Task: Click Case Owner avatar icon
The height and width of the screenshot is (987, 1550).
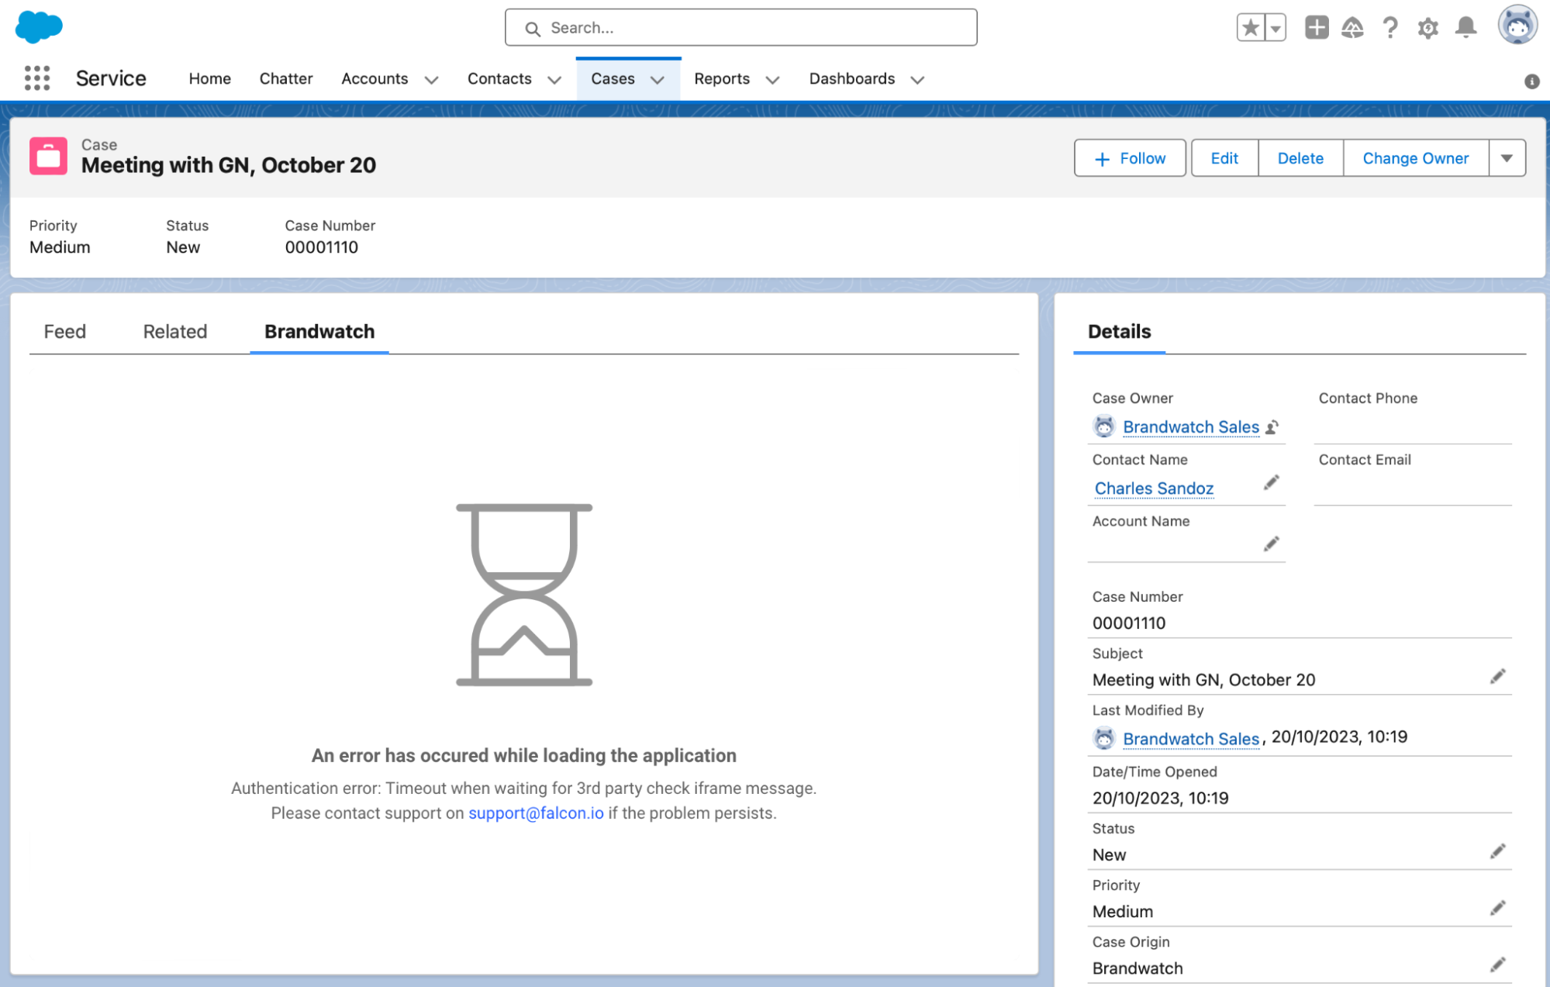Action: (x=1104, y=426)
